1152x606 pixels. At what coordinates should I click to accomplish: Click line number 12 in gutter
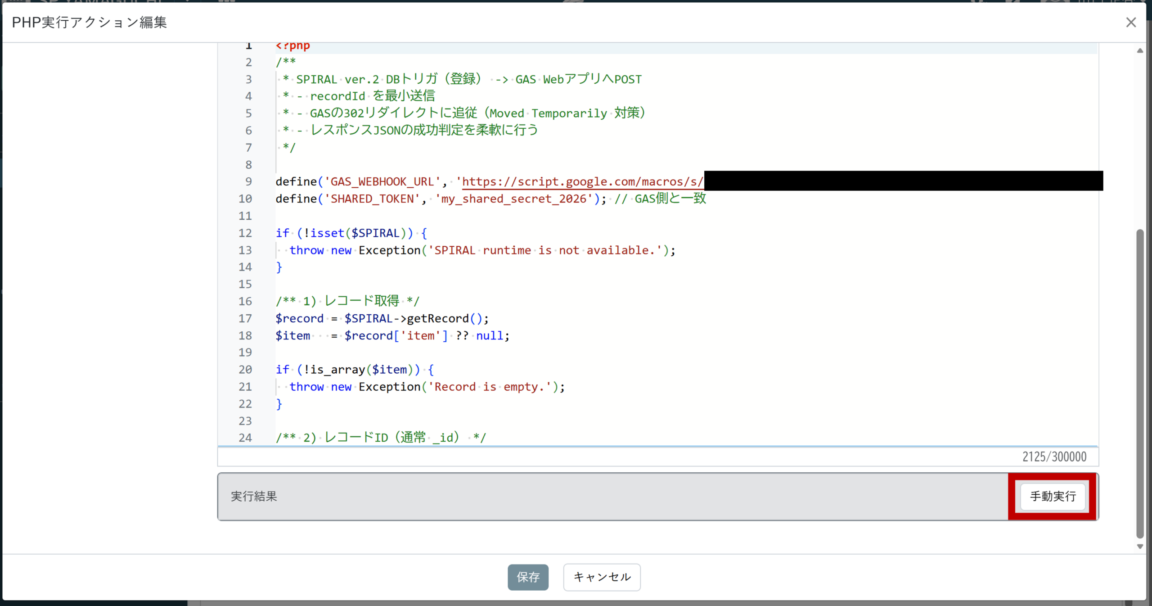pos(245,233)
